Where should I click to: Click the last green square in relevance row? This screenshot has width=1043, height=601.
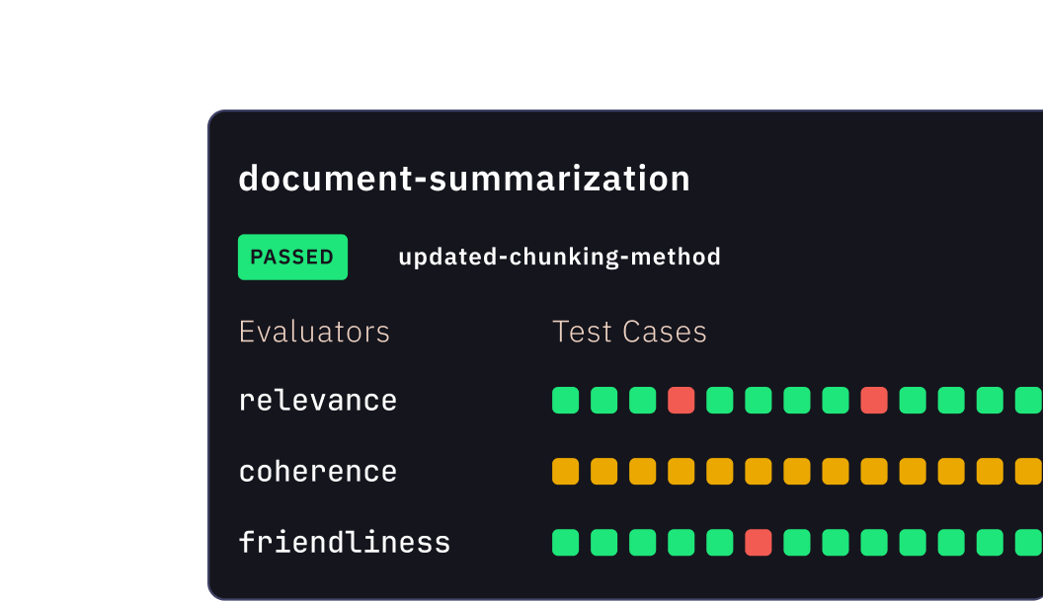point(1027,400)
